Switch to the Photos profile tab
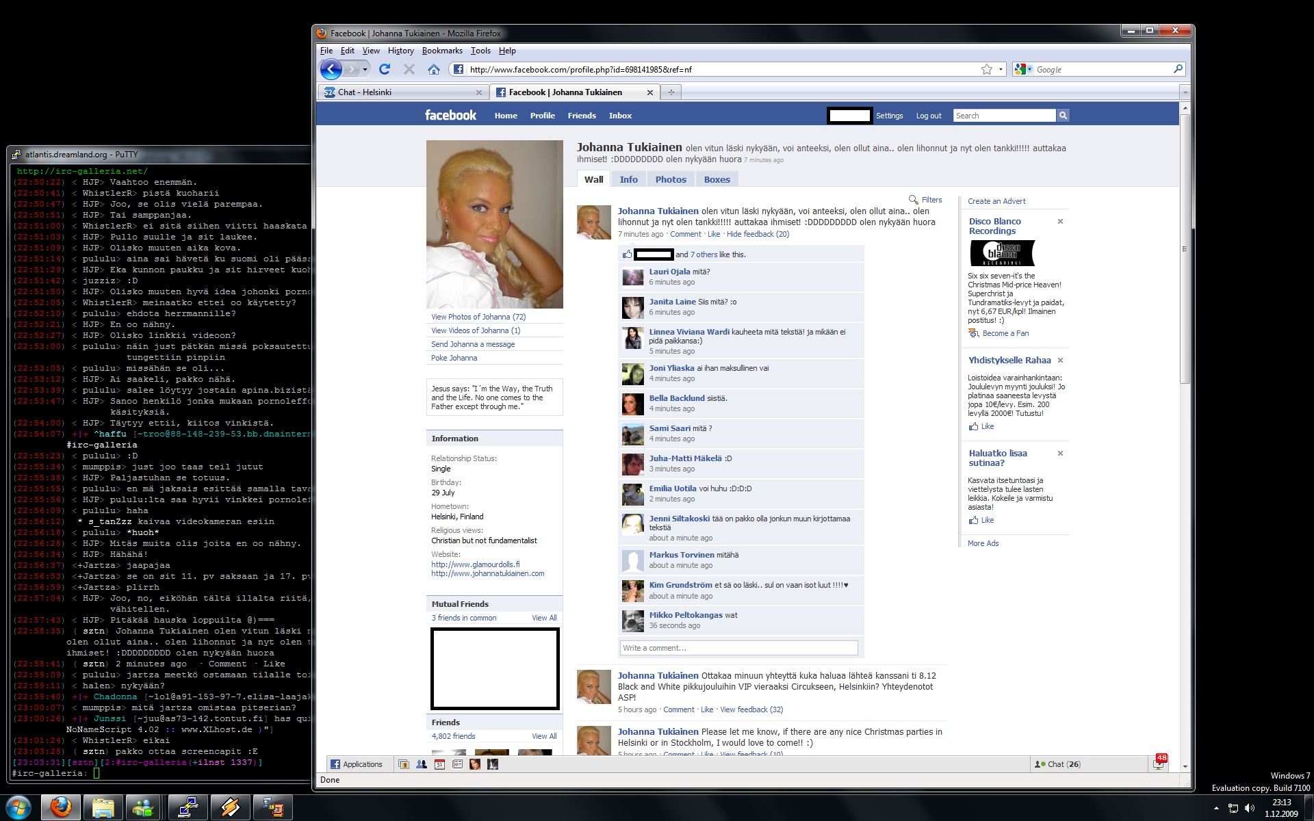Image resolution: width=1314 pixels, height=821 pixels. pyautogui.click(x=670, y=179)
